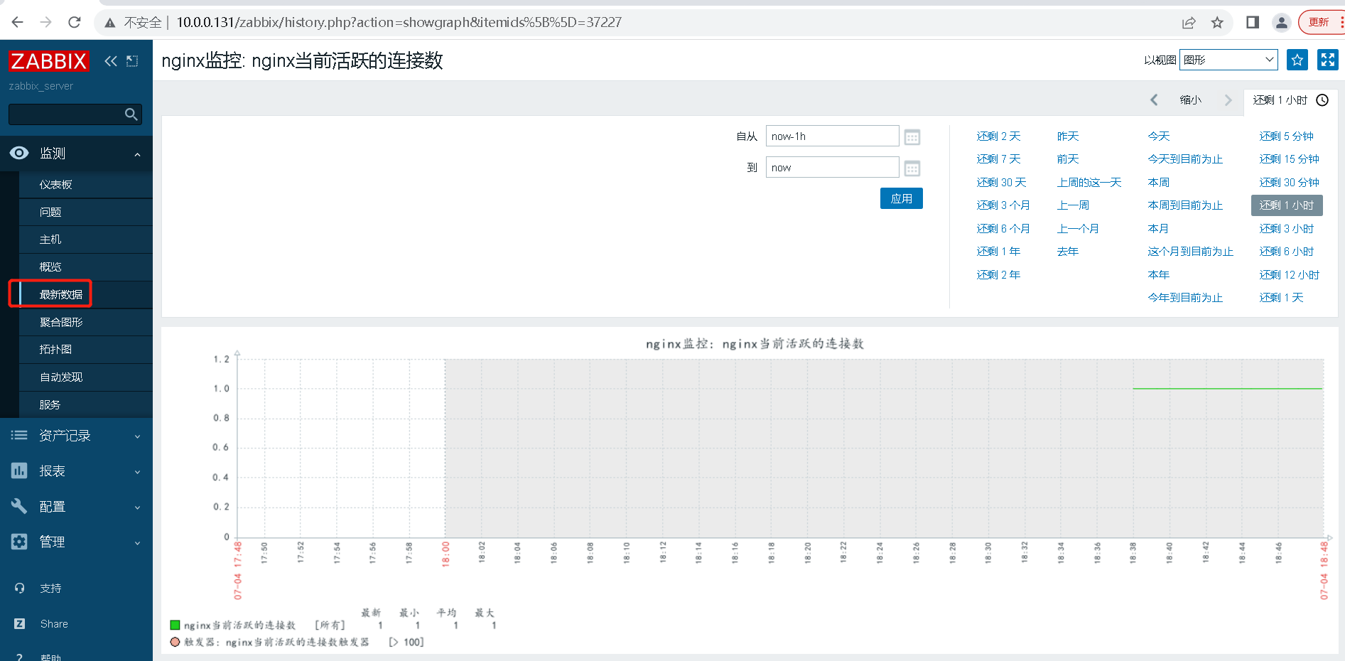Click the 到 end time input
The width and height of the screenshot is (1345, 661).
coord(833,168)
